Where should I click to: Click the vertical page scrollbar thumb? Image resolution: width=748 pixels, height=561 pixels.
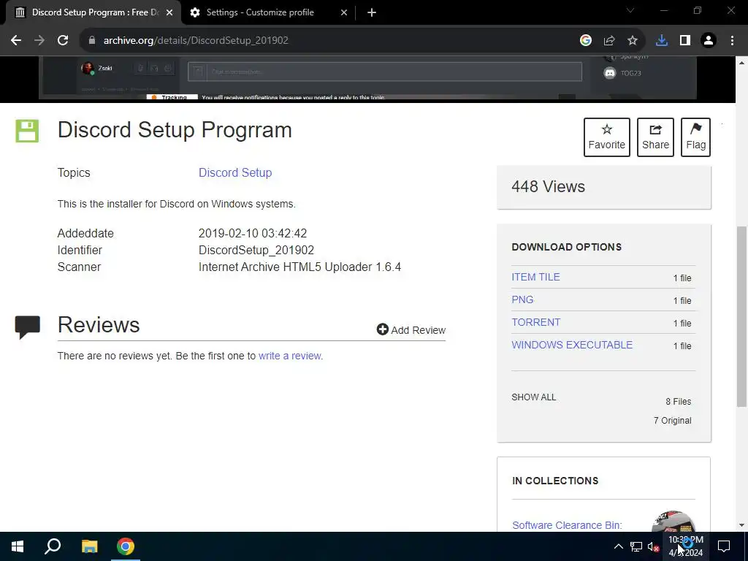tap(742, 317)
